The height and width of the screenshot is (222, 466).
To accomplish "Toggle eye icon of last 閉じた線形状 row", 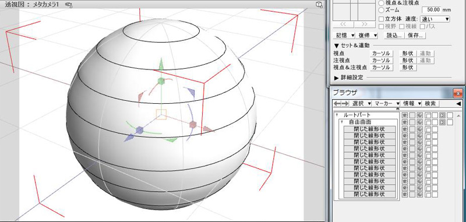I will click(404, 195).
